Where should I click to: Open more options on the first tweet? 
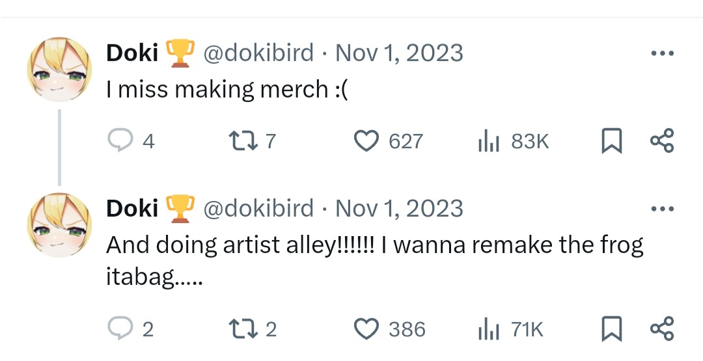(662, 53)
